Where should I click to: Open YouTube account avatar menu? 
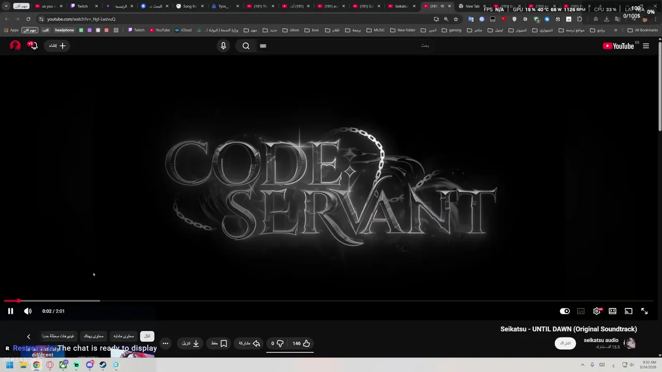click(x=15, y=45)
